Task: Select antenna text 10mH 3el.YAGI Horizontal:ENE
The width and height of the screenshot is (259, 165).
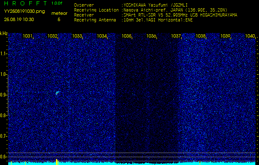Action: pyautogui.click(x=158, y=20)
